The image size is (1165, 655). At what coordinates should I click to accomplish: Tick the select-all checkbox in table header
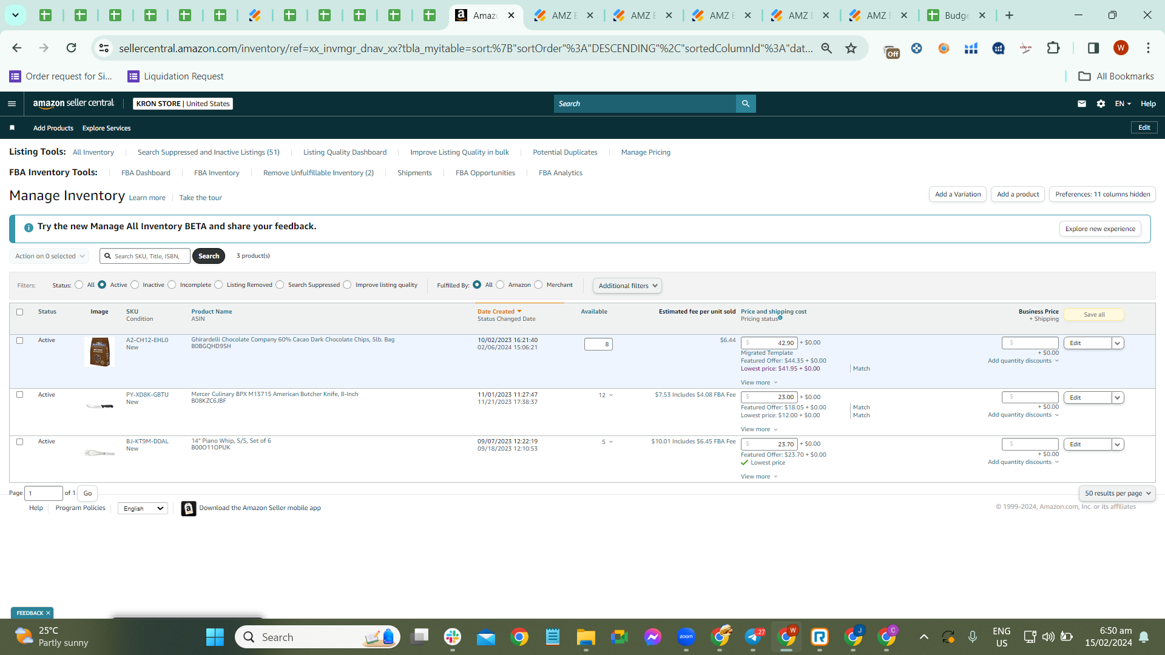[x=19, y=312]
